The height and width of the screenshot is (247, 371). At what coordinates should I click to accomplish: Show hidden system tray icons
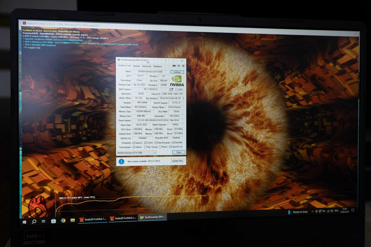312,211
